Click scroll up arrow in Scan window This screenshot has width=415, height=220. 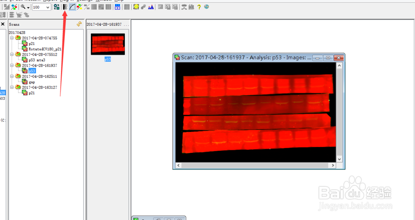[339, 65]
